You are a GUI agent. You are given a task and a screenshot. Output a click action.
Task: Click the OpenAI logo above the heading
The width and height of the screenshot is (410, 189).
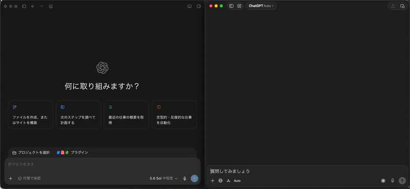point(102,68)
